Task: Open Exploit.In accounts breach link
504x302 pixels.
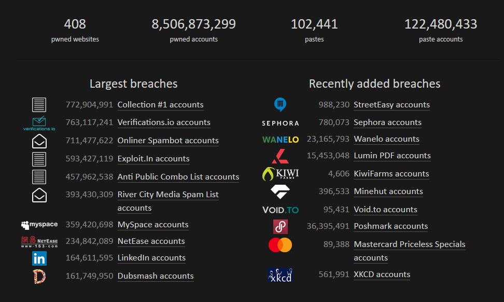Action: (153, 159)
